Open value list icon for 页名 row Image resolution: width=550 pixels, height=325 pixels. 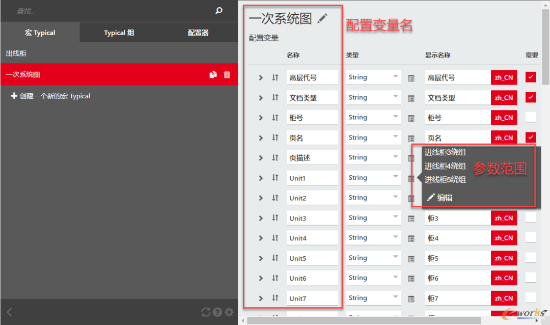click(411, 139)
